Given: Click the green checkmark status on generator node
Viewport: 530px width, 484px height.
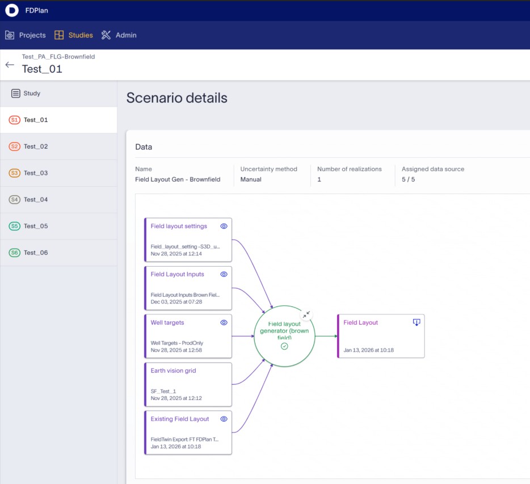Looking at the screenshot, I should coord(284,346).
